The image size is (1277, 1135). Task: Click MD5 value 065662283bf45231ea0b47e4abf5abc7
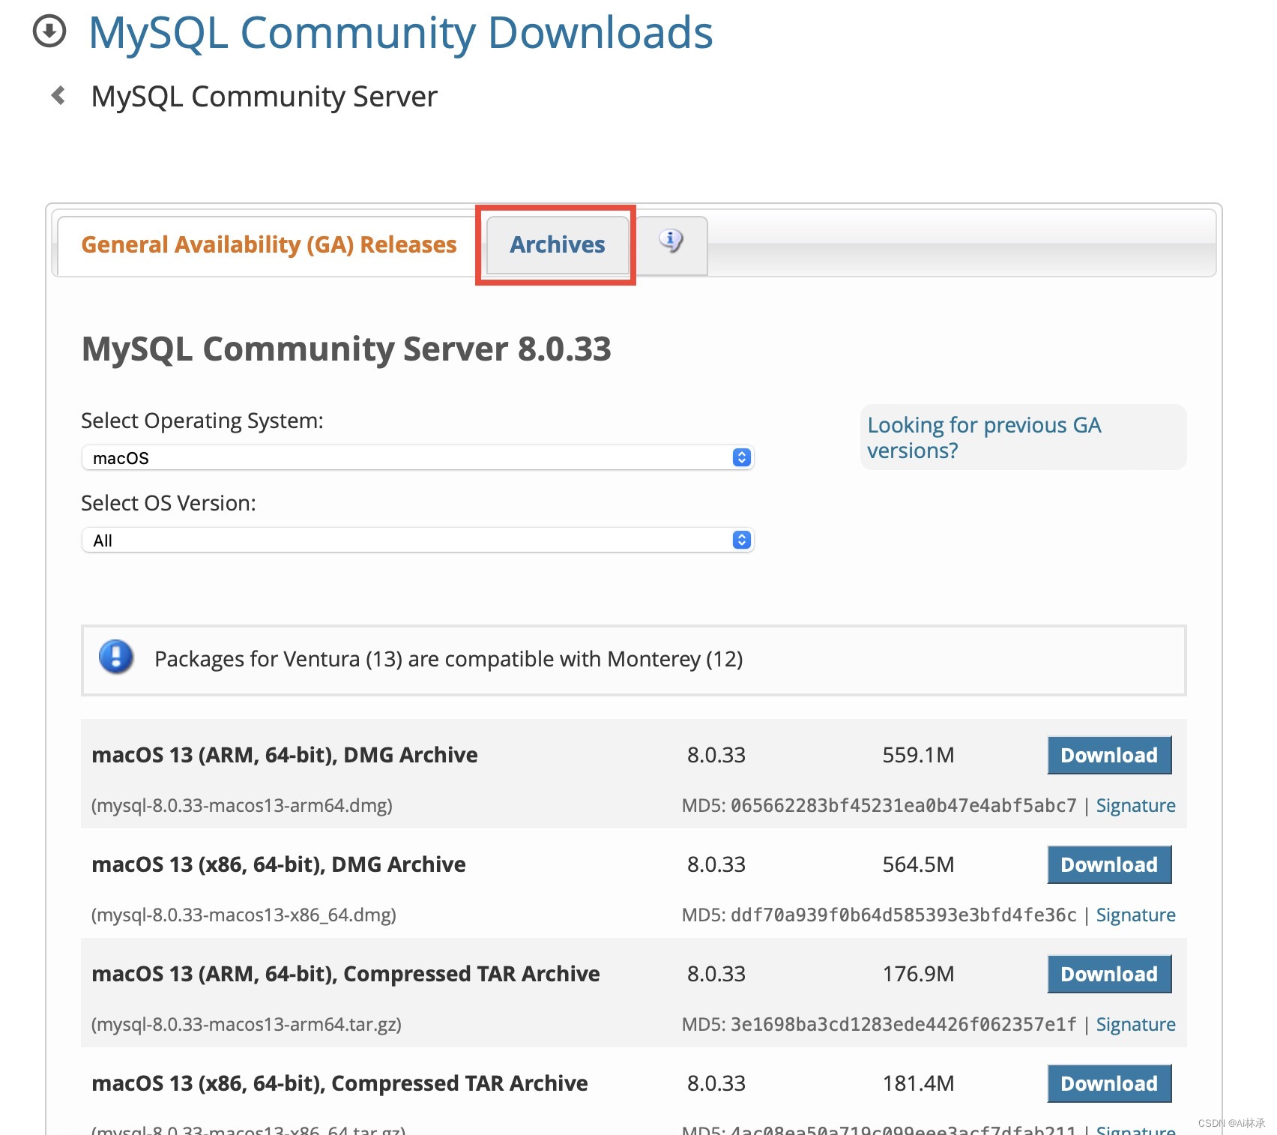tap(903, 806)
